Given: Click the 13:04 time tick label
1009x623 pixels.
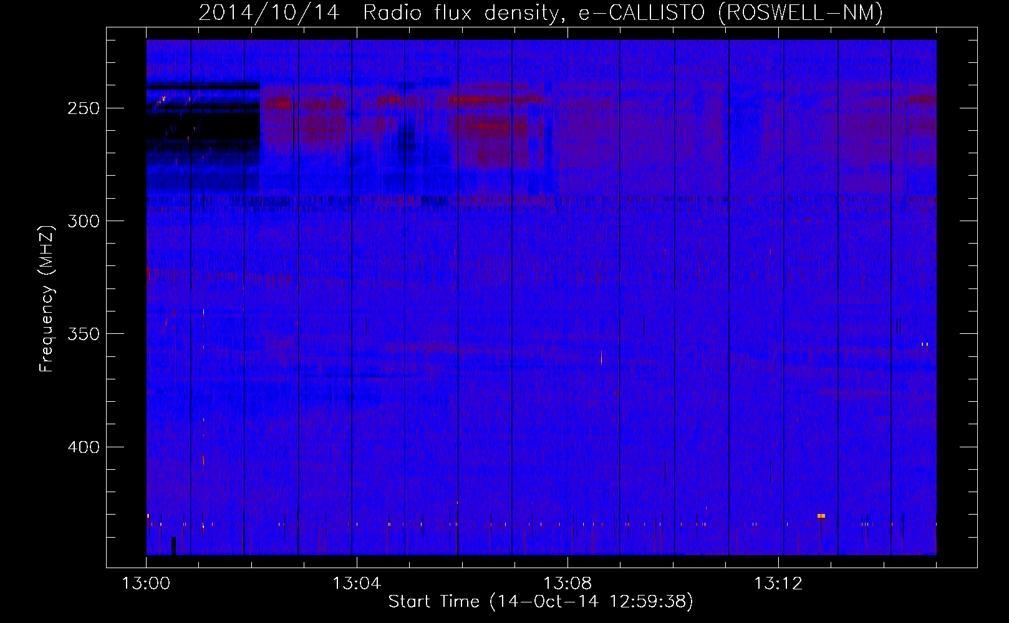Looking at the screenshot, I should point(357,584).
